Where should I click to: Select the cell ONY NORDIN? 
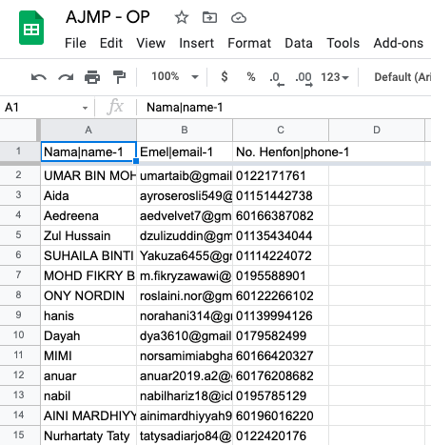(88, 295)
